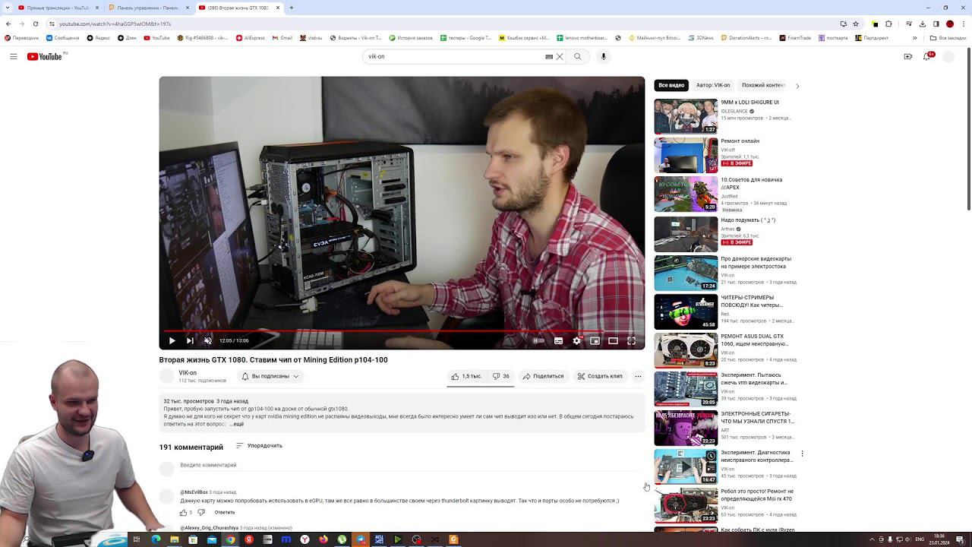
Task: Select the Похожий контент filter chip
Action: pos(763,85)
